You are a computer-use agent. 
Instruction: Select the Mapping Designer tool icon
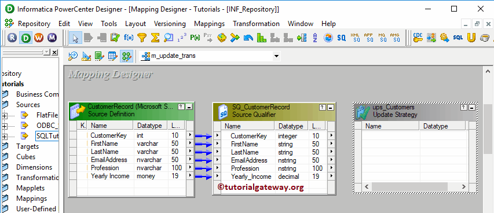[126, 56]
